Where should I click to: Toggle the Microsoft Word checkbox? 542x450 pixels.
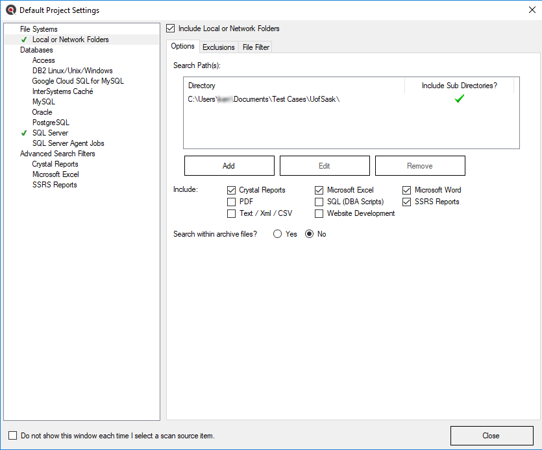click(x=407, y=190)
